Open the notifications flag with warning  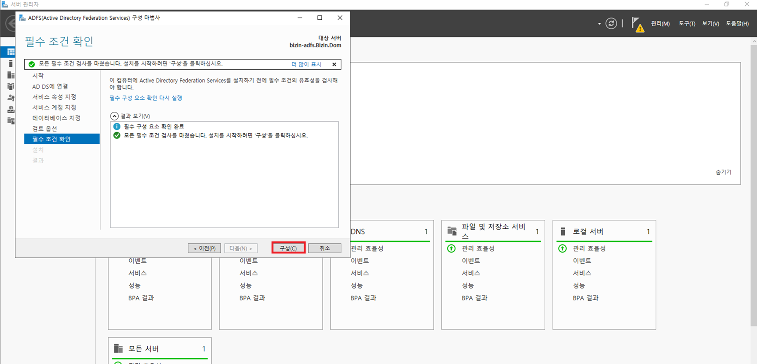click(x=638, y=25)
